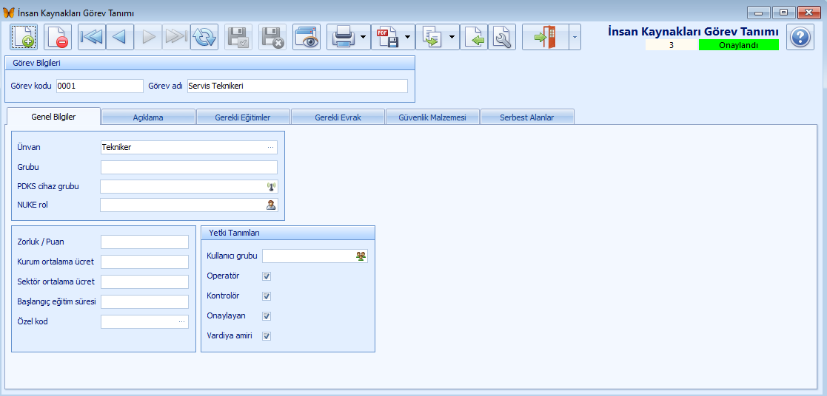Click the copy documents icon with green arrow
Viewport: 827px width, 396px height.
[x=431, y=37]
